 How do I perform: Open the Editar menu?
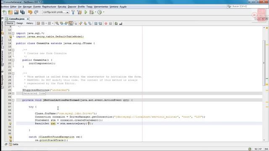click(13, 7)
